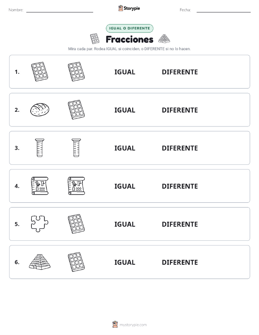Click the small pyramid beside the Fracciones title

click(x=164, y=39)
